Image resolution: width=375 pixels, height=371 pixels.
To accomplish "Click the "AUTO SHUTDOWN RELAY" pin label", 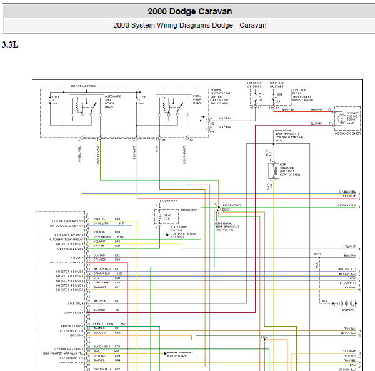I will point(66,240).
